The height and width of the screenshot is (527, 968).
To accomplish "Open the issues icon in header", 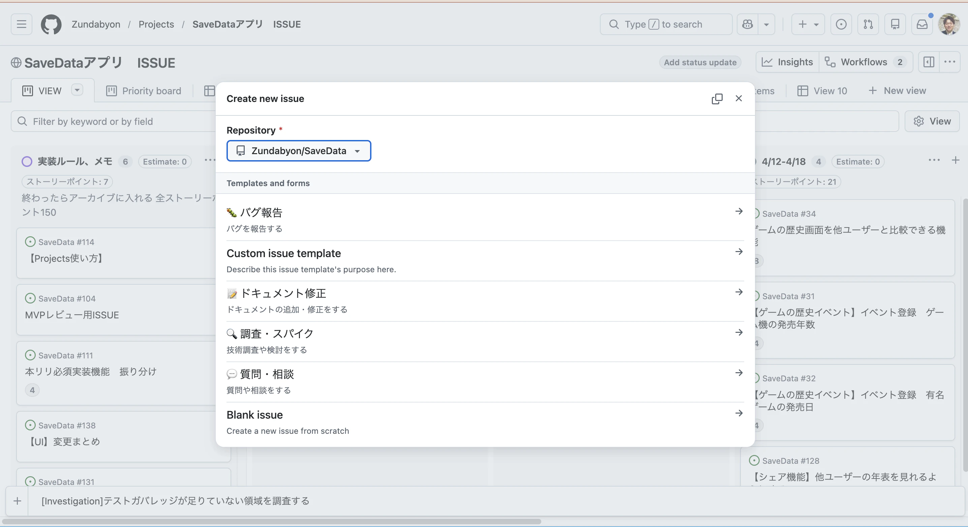I will 841,24.
